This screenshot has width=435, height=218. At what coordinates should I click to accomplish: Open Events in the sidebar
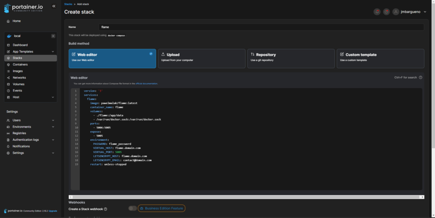pyautogui.click(x=17, y=91)
